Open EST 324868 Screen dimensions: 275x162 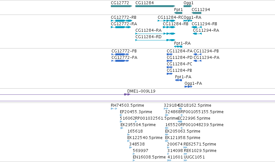[x=173, y=112]
